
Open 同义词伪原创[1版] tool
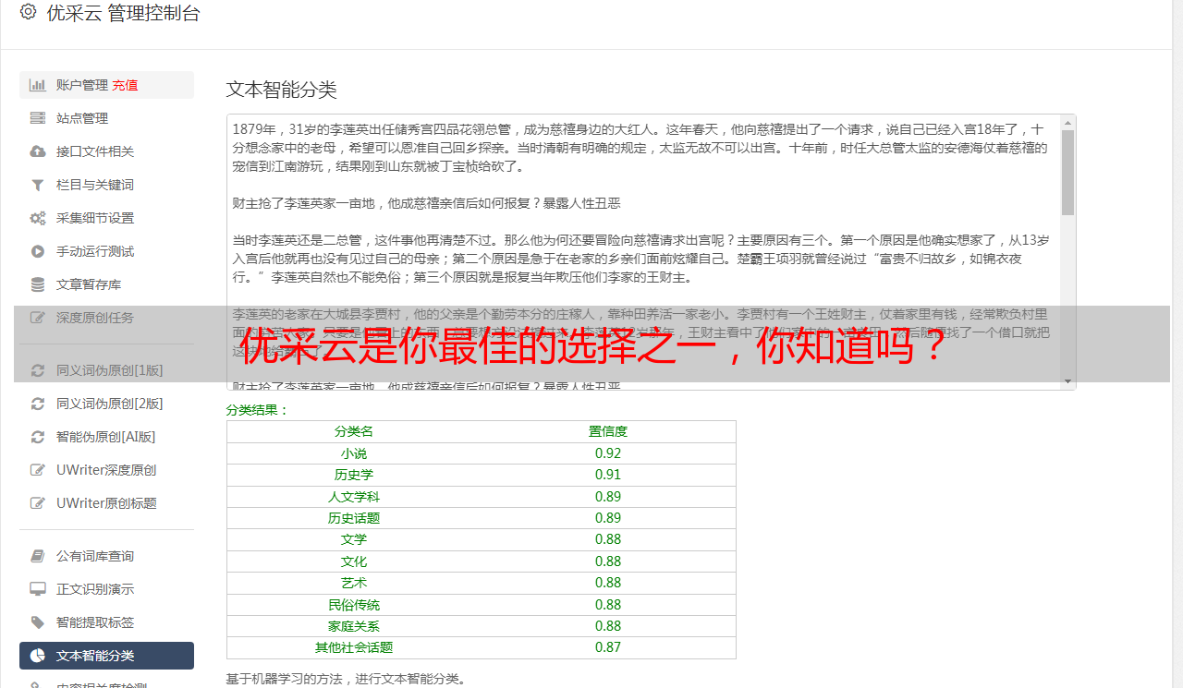coord(106,370)
